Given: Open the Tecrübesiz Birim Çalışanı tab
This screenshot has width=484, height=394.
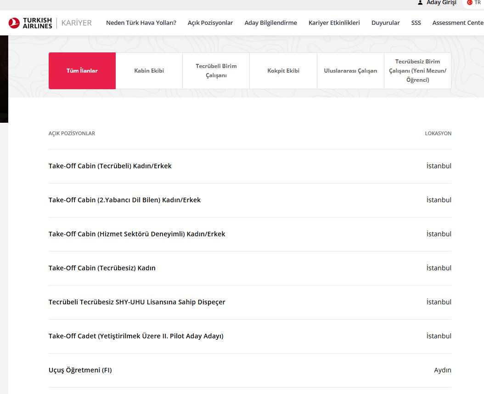Looking at the screenshot, I should tap(417, 71).
